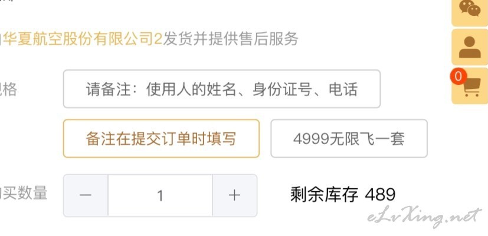
Task: Increase quantity with the plus button
Action: (x=235, y=195)
